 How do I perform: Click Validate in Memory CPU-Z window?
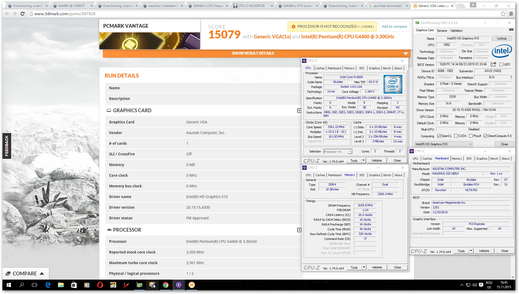pos(377,267)
